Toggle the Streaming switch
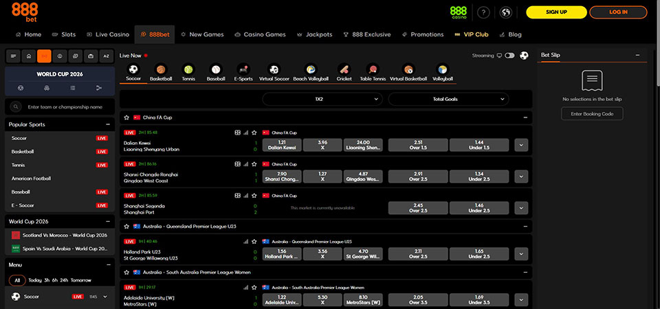The image size is (660, 309). (509, 56)
